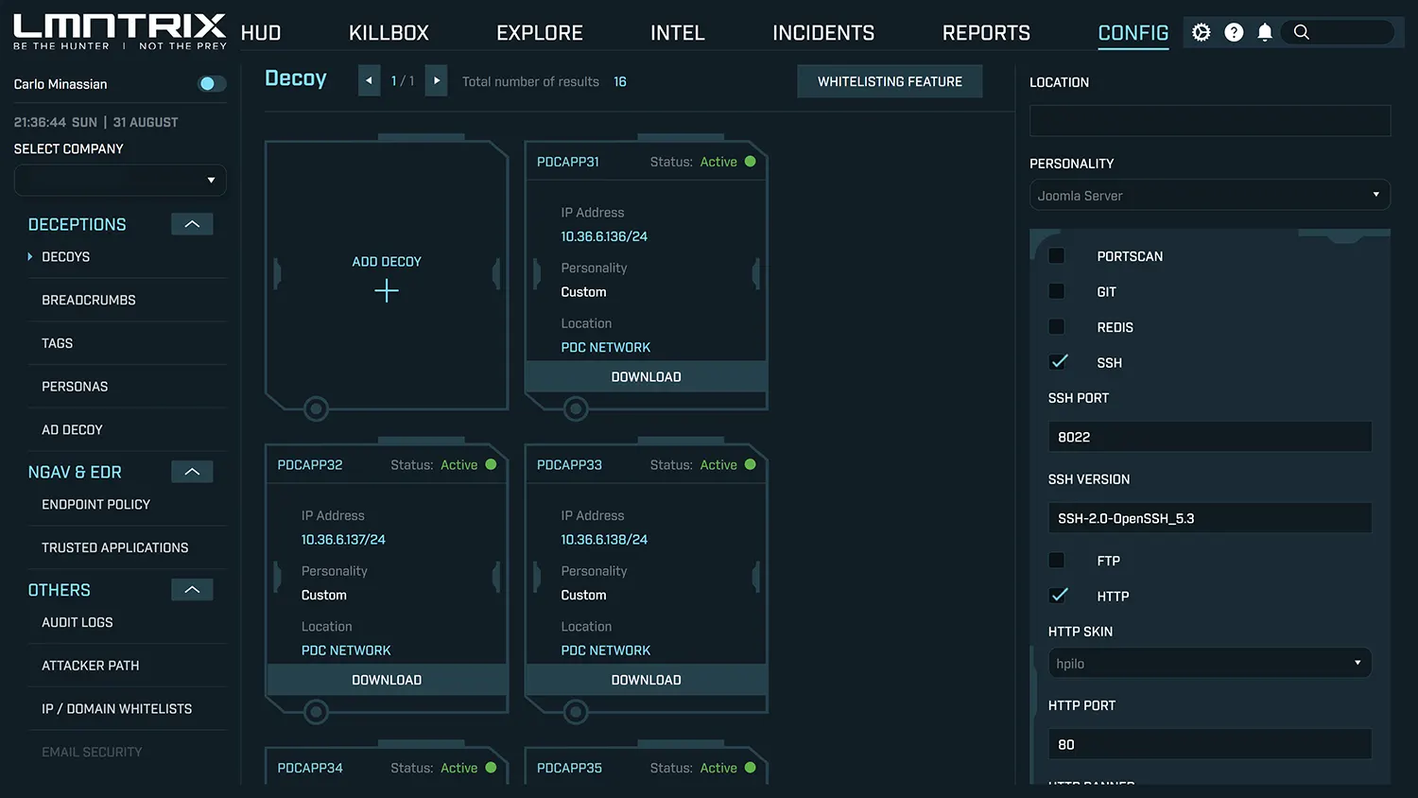Click the search magnifier icon
This screenshot has width=1418, height=798.
(1302, 32)
